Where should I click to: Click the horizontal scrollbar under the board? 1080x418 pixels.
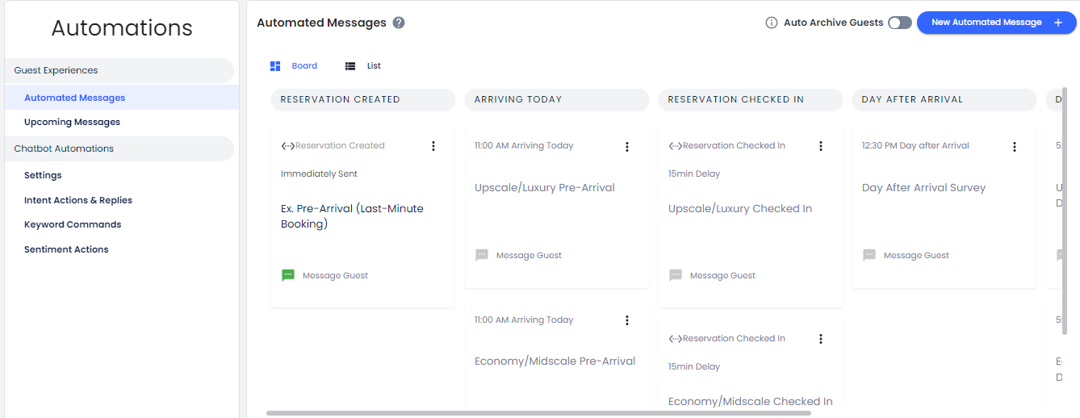coord(538,412)
